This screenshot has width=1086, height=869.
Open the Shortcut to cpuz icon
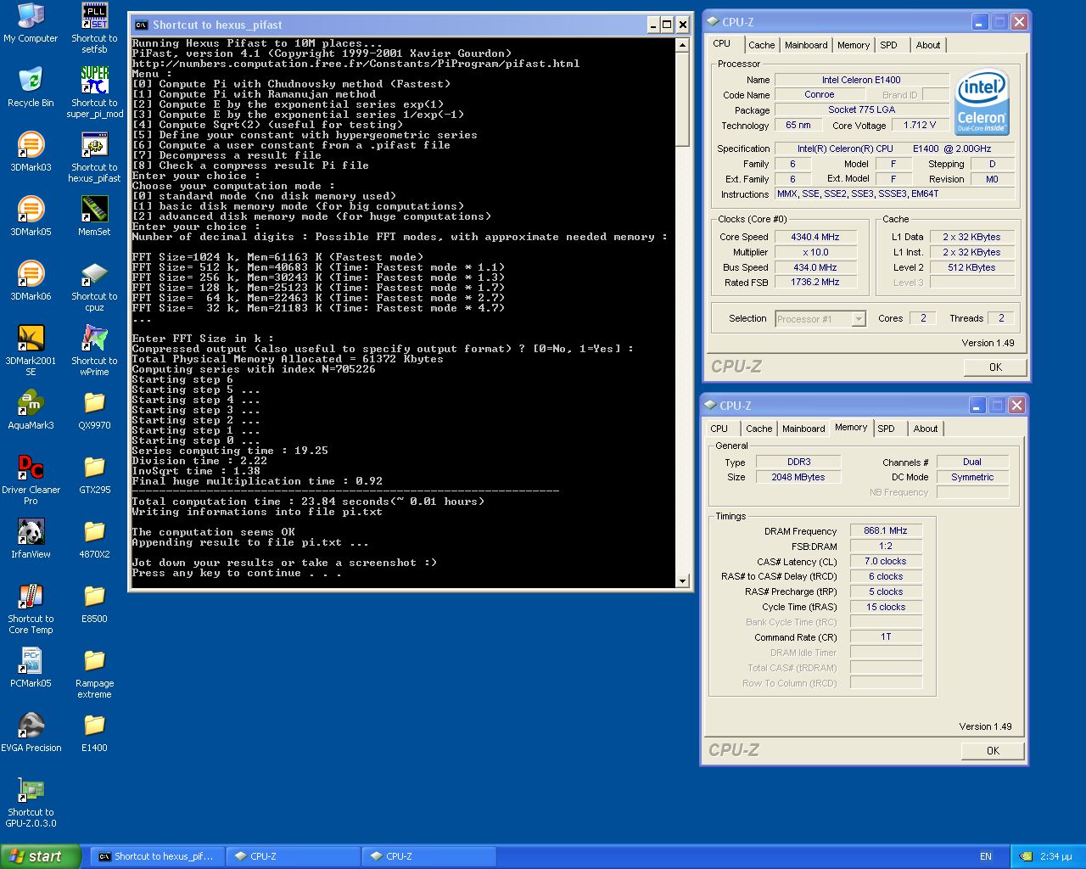point(94,287)
